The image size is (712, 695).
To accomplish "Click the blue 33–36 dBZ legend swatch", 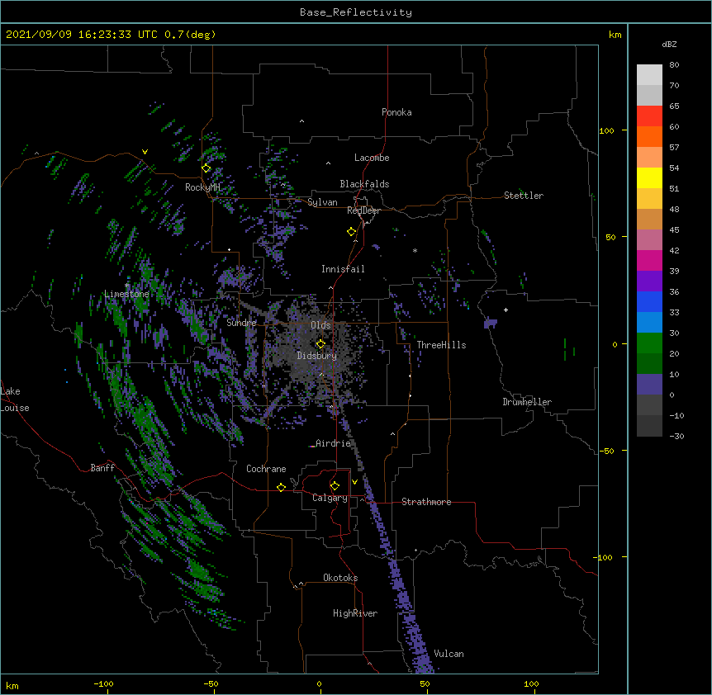I will tap(649, 301).
